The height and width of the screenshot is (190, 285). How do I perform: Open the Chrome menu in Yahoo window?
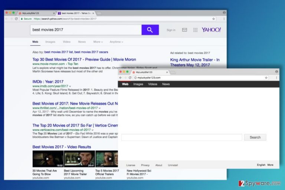(x=224, y=19)
